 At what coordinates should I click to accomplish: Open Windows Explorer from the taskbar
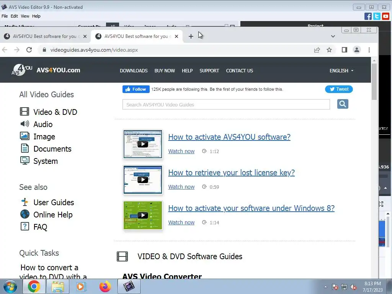[58, 286]
